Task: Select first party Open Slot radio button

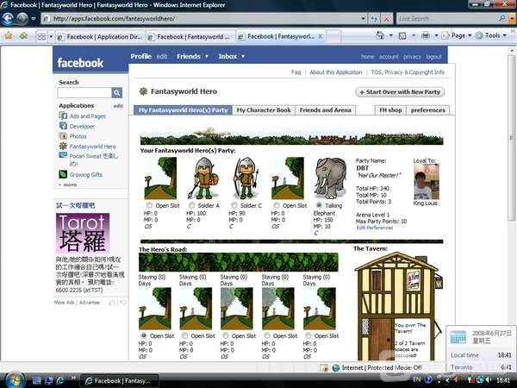Action: [149, 205]
